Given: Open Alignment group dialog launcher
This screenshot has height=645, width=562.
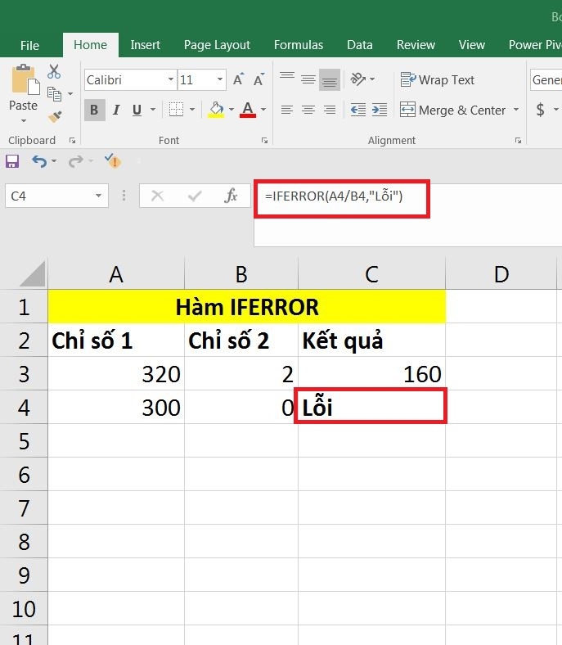Looking at the screenshot, I should click(518, 141).
